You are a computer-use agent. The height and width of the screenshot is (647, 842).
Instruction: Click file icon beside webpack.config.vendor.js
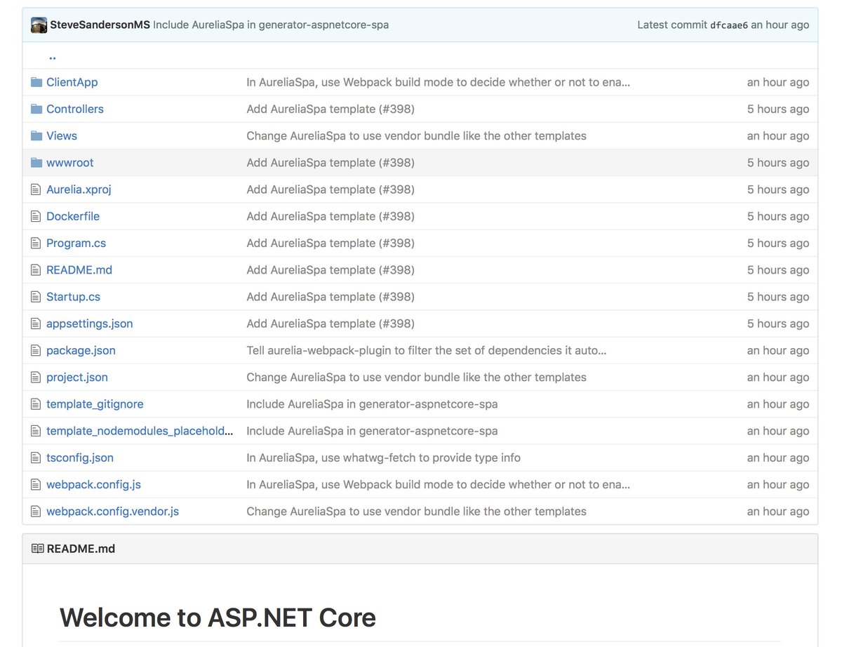pos(36,512)
